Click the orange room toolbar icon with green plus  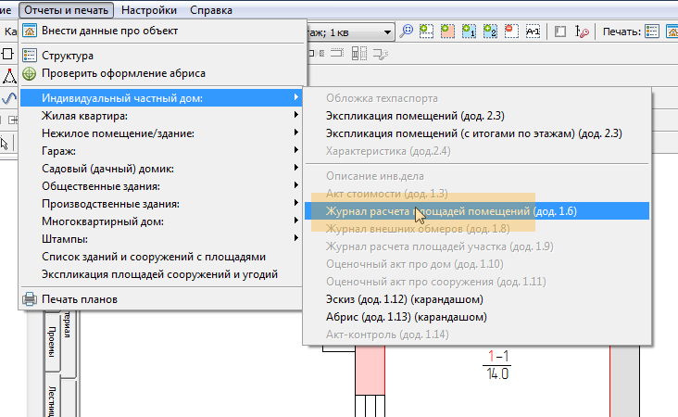[x=447, y=31]
